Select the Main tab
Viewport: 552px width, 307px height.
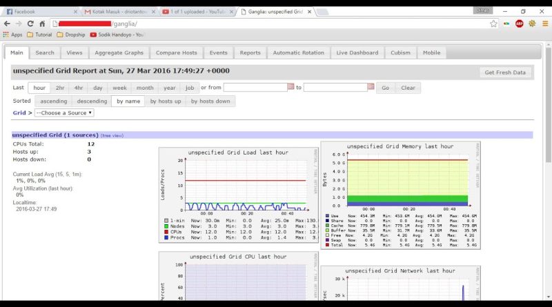tap(17, 52)
